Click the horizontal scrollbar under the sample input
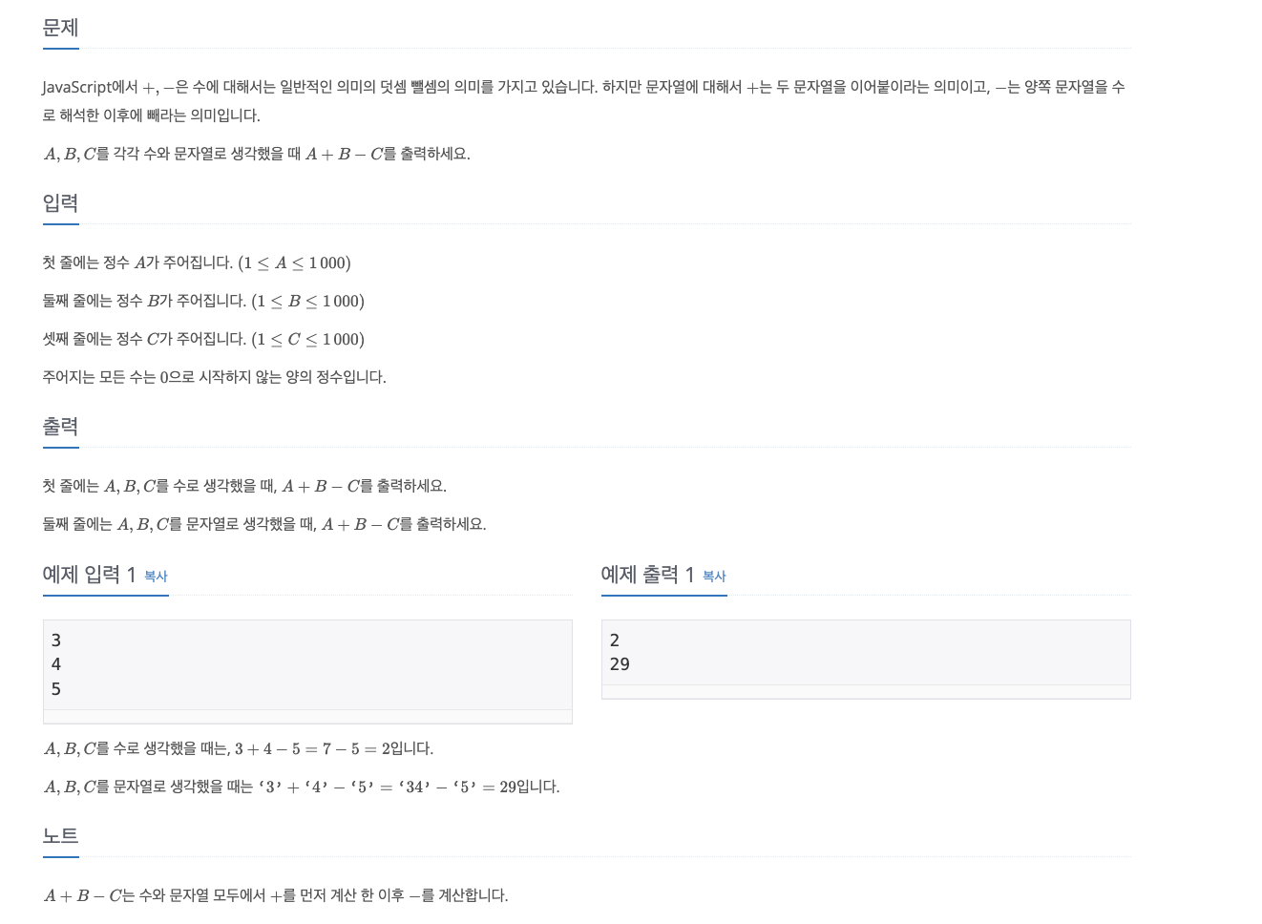The height and width of the screenshot is (924, 1262). coord(307,717)
